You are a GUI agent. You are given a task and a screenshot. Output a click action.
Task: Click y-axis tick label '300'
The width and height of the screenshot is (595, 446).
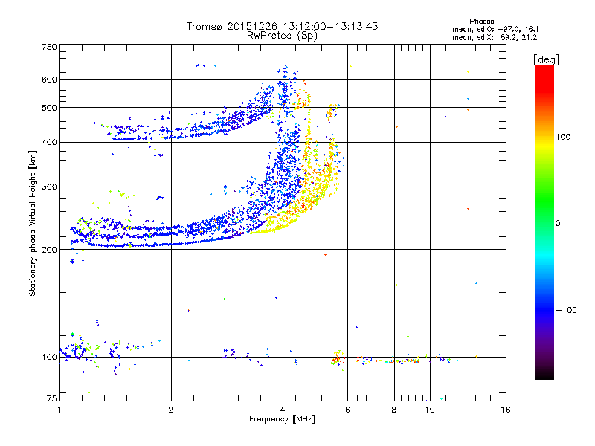(49, 187)
